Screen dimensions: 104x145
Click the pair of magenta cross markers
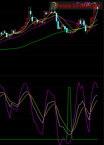78,3
